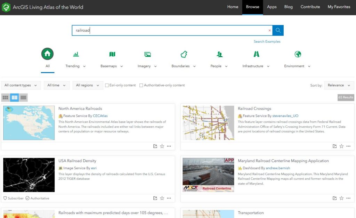Open the Sort by Relevance dropdown
356x218 pixels.
tap(339, 85)
